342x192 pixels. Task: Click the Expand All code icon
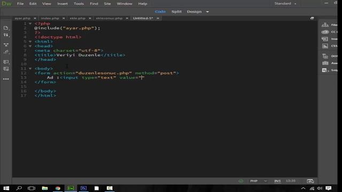[6, 45]
